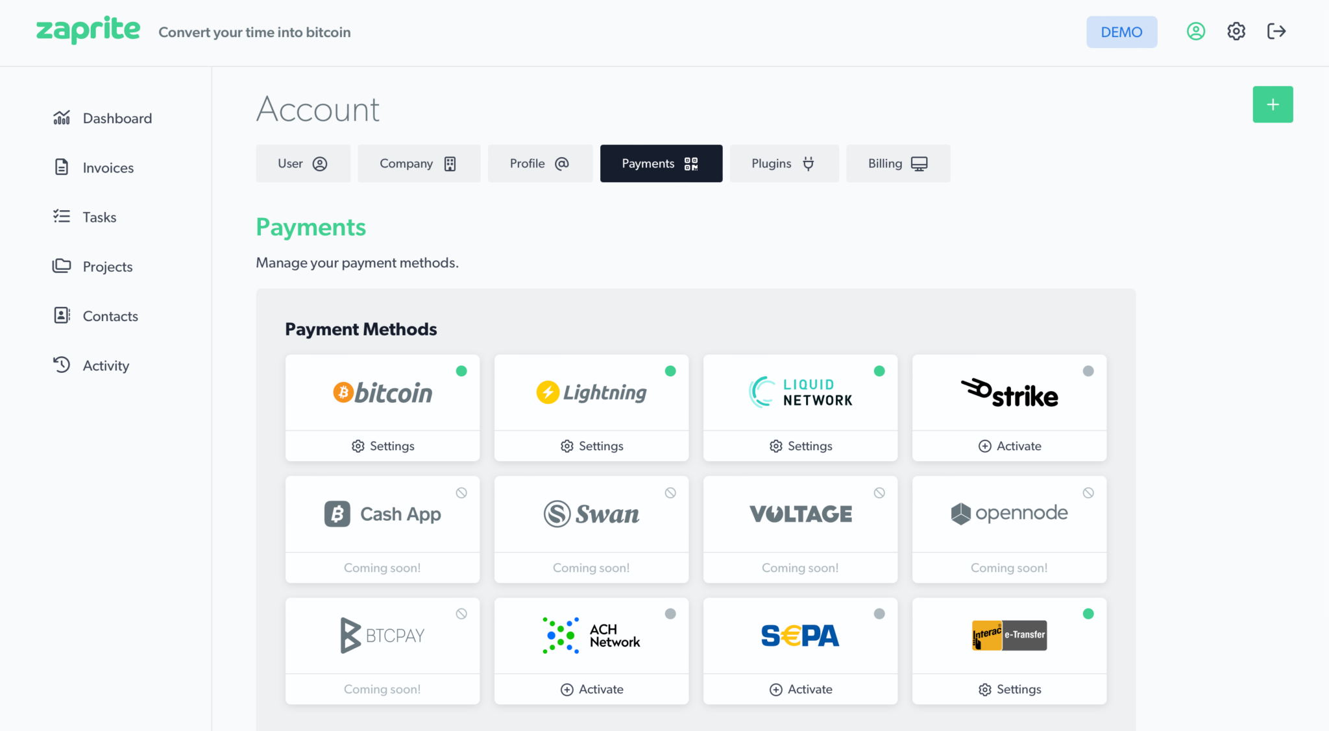Click the Strike card's grey status dot
Screen dimensions: 1329x731
[1088, 371]
